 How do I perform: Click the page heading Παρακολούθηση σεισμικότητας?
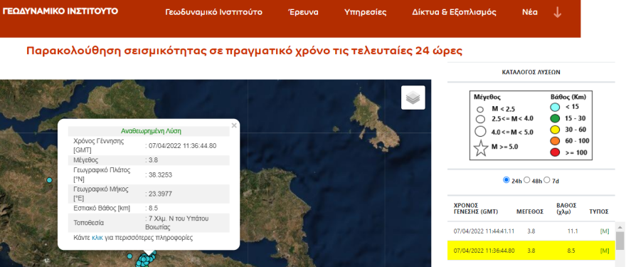pos(244,51)
